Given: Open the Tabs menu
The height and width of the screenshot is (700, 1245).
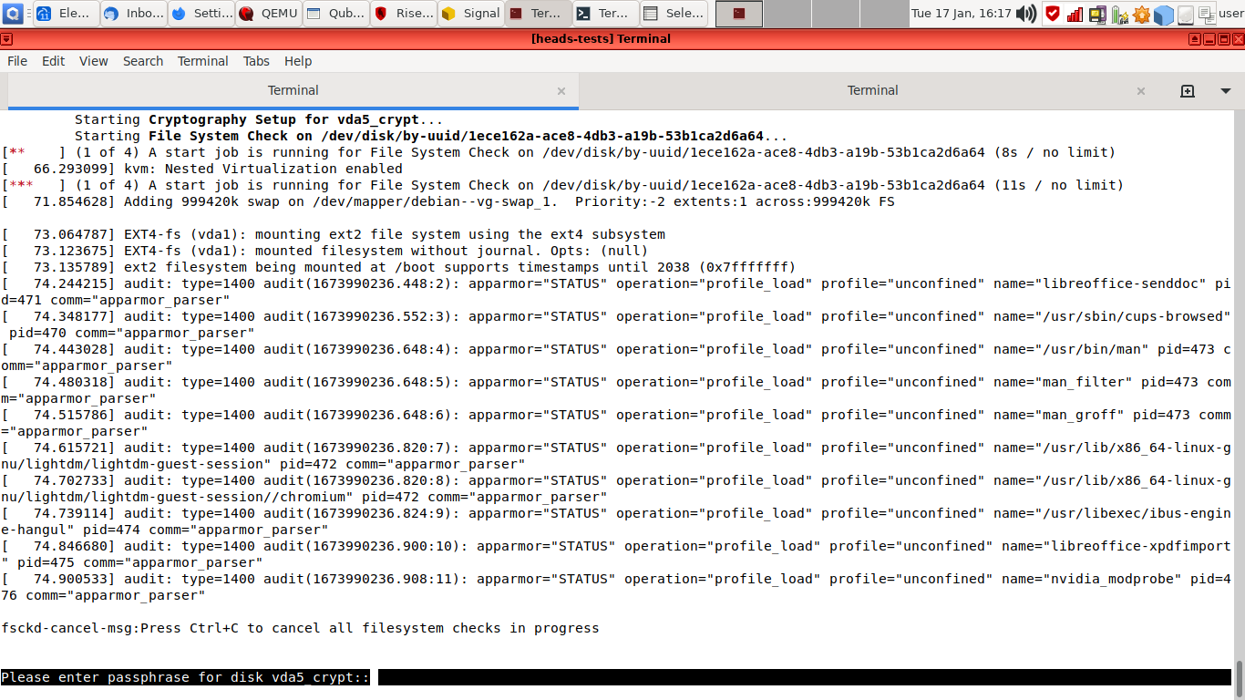Looking at the screenshot, I should 256,61.
